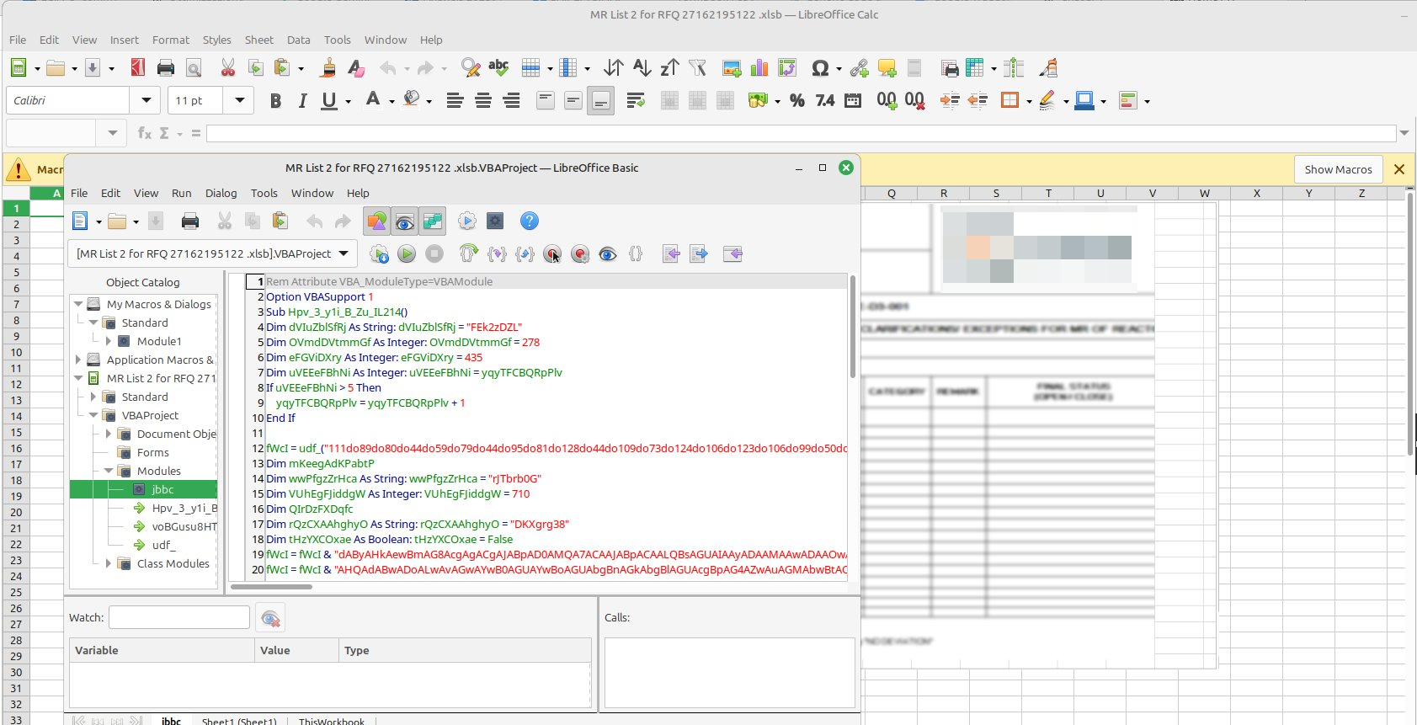1417x725 pixels.
Task: Click the Import Dialog icon
Action: (x=732, y=253)
